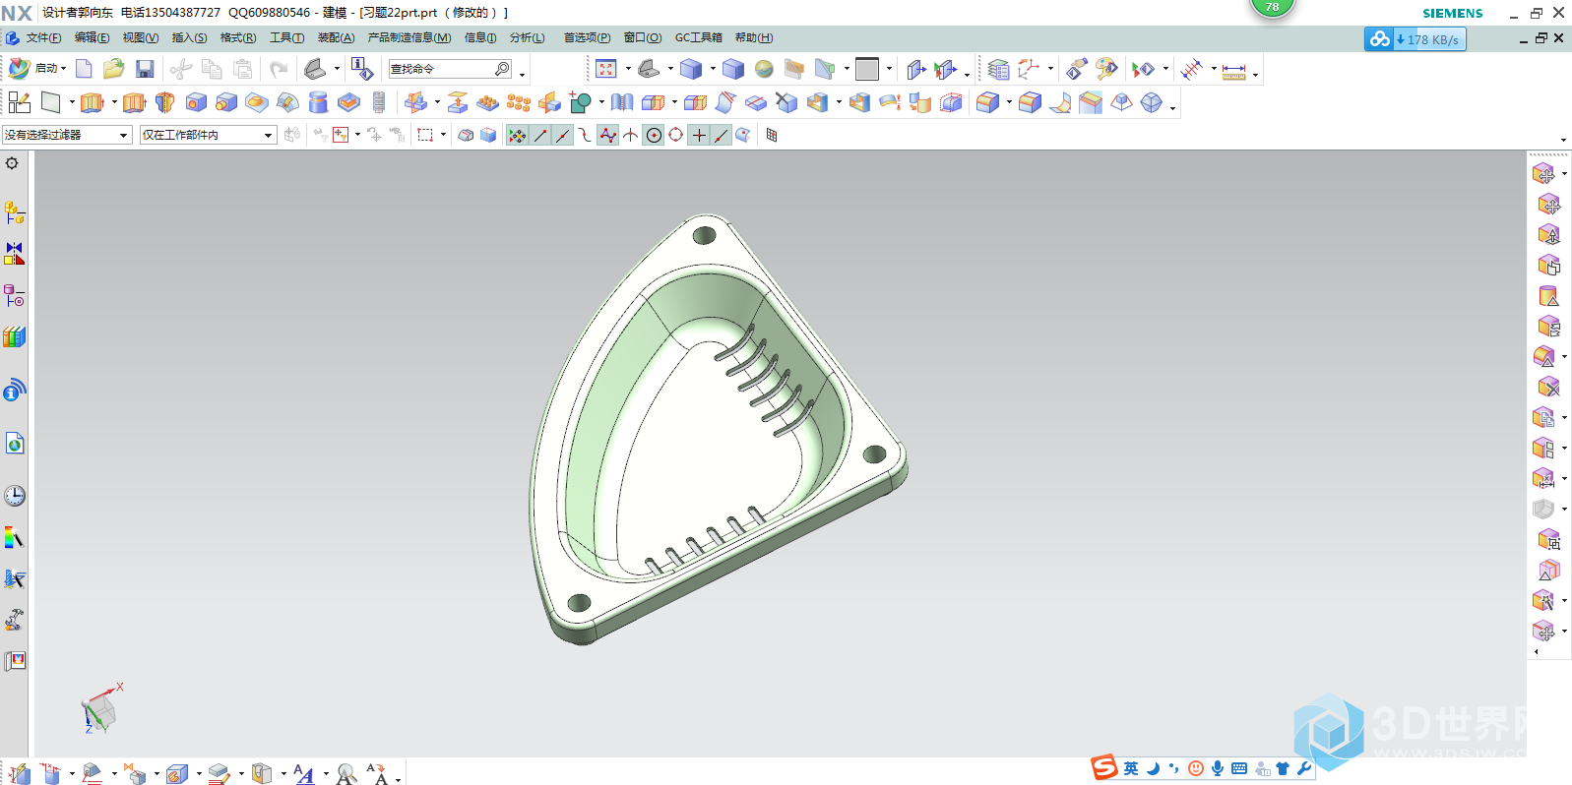1572x785 pixels.
Task: Select the Extrude feature icon
Action: click(x=92, y=102)
